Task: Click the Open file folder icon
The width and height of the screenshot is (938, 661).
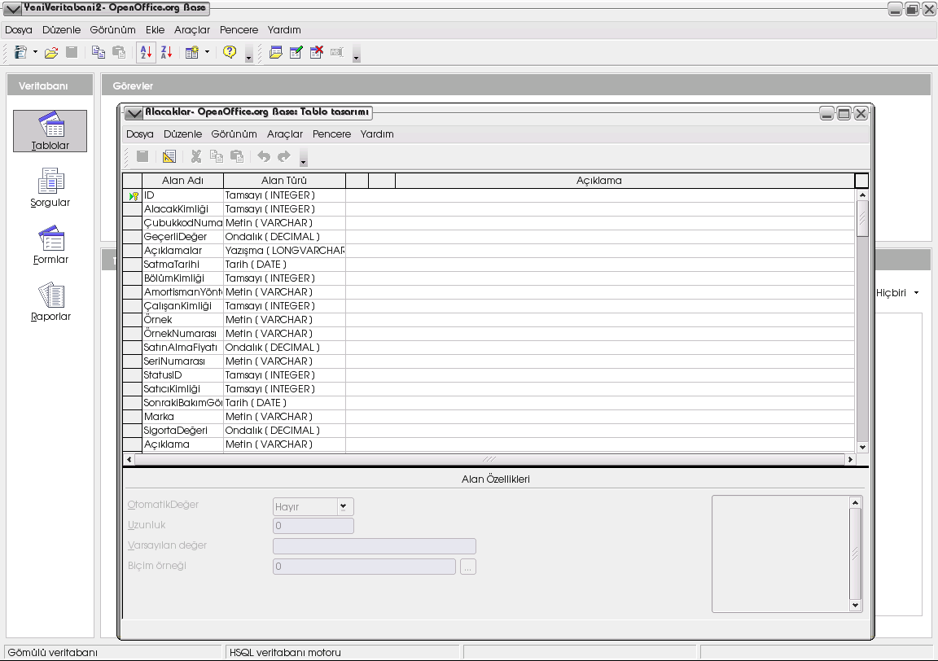Action: click(51, 53)
